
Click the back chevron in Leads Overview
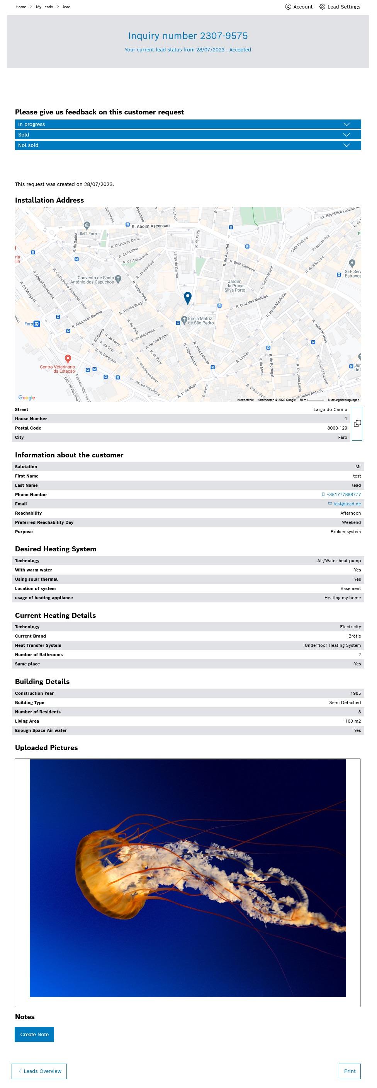pos(19,1071)
